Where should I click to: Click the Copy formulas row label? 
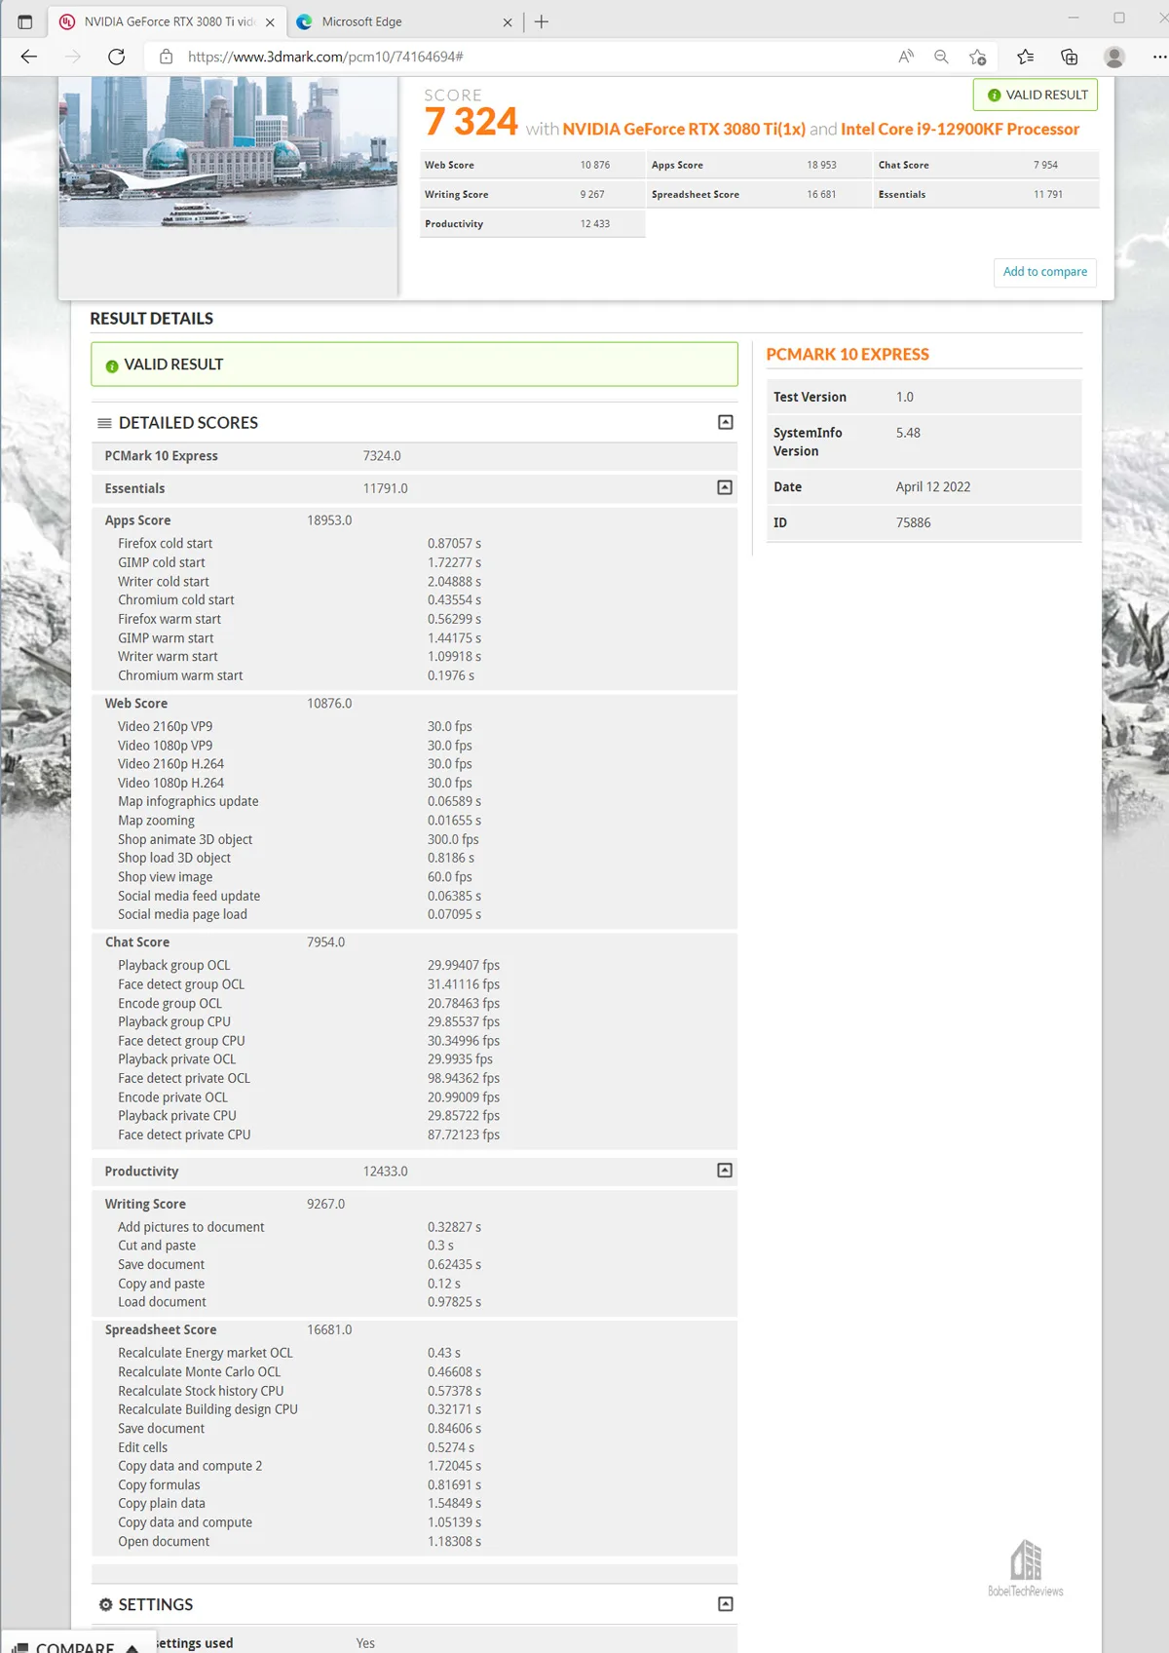159,1484
